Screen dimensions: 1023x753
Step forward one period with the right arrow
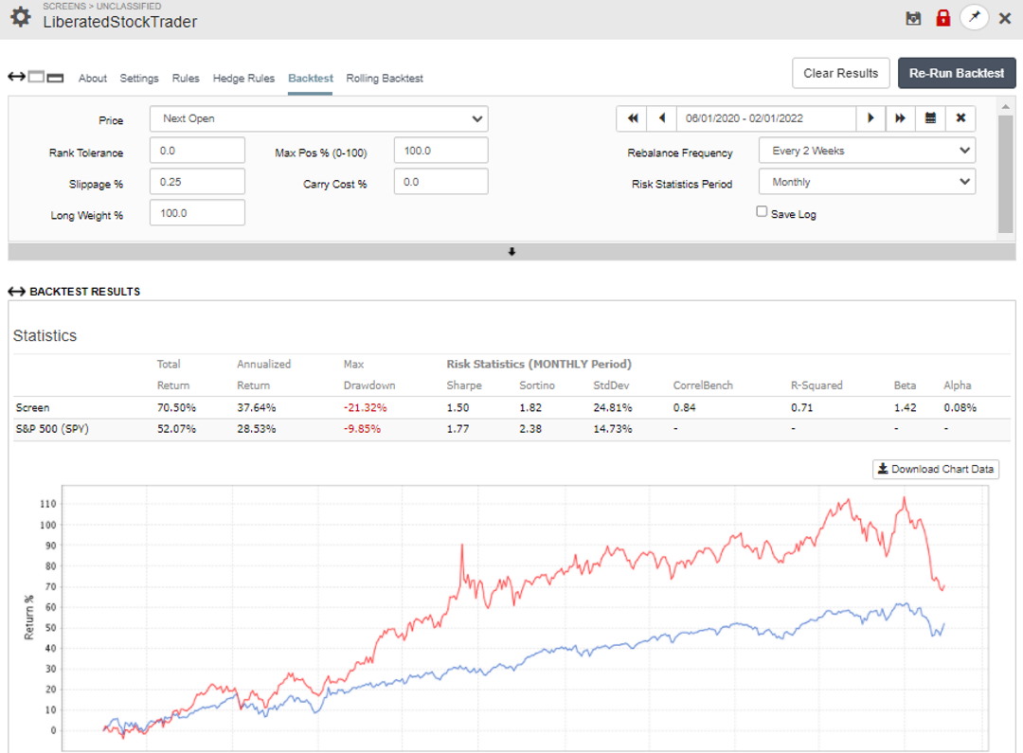coord(870,118)
